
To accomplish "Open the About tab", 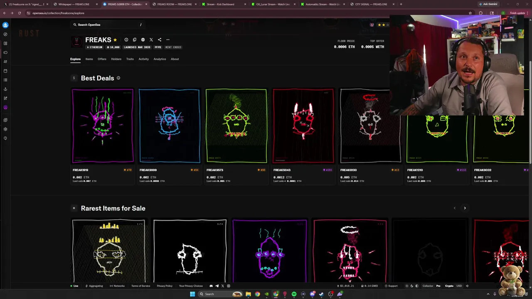I will coord(175,59).
